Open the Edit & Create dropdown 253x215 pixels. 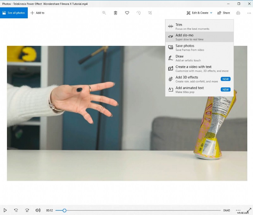point(199,13)
